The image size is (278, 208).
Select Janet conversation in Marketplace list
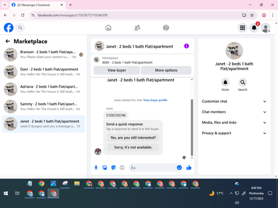click(43, 124)
